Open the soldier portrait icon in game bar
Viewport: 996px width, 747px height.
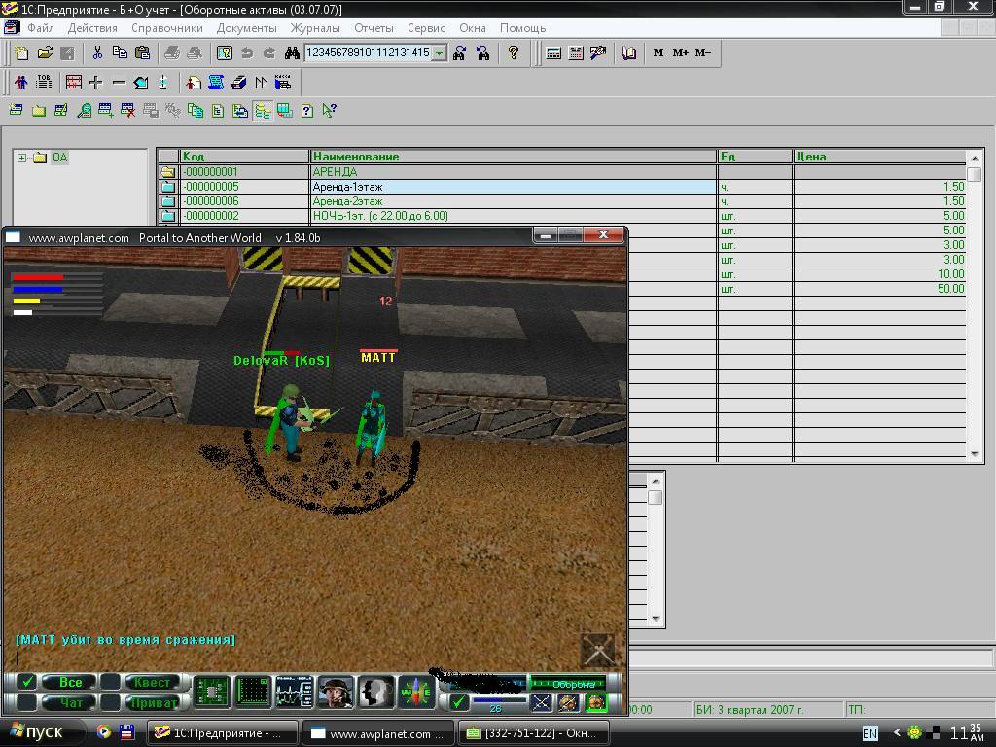(x=335, y=692)
